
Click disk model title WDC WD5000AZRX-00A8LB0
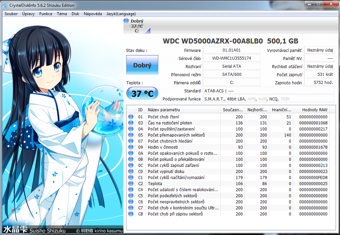pos(213,41)
